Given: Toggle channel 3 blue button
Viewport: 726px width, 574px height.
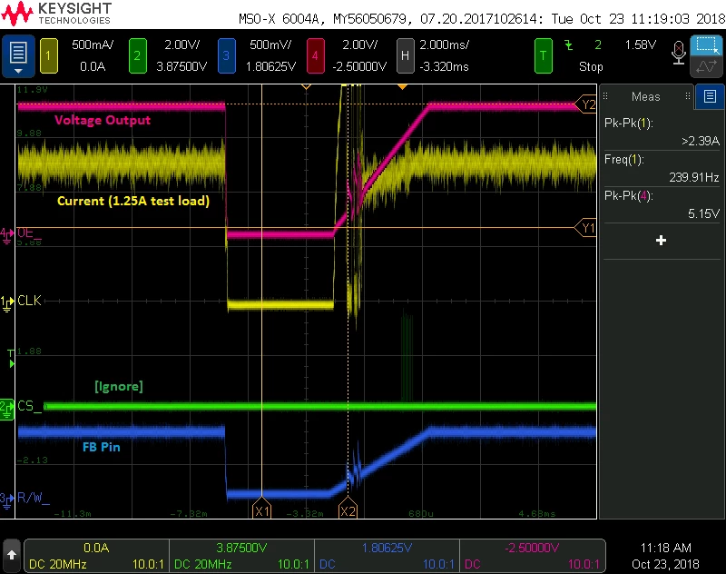Looking at the screenshot, I should point(226,56).
